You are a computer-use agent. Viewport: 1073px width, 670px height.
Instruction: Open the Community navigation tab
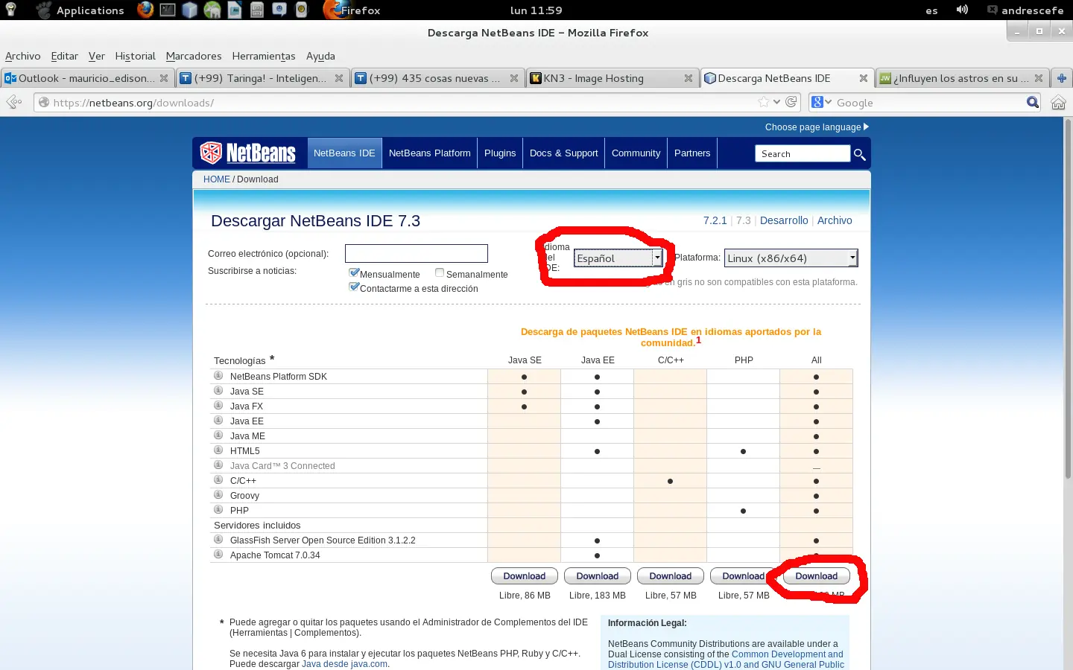pos(636,153)
